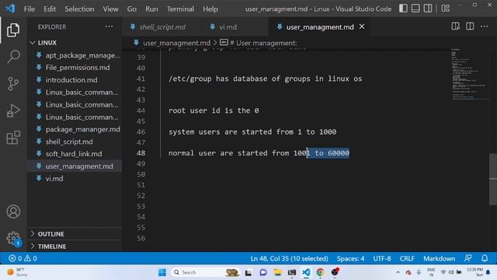
Task: Open Chrome from the taskbar
Action: click(320, 272)
